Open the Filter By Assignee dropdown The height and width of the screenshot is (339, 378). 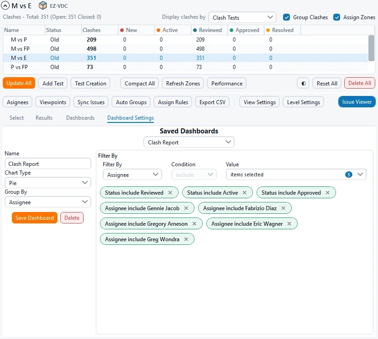(132, 175)
